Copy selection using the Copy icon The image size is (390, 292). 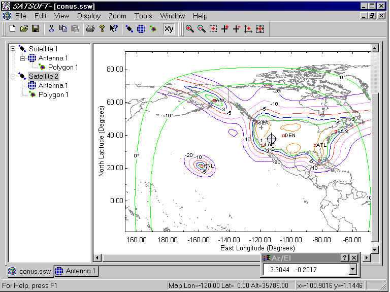point(63,29)
